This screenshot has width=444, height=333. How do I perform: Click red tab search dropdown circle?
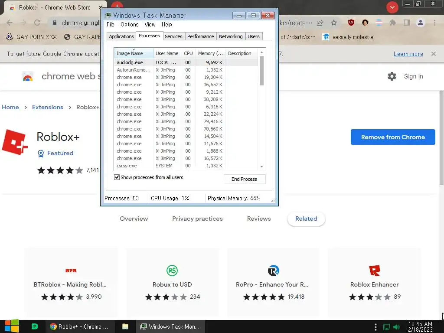pyautogui.click(x=392, y=7)
